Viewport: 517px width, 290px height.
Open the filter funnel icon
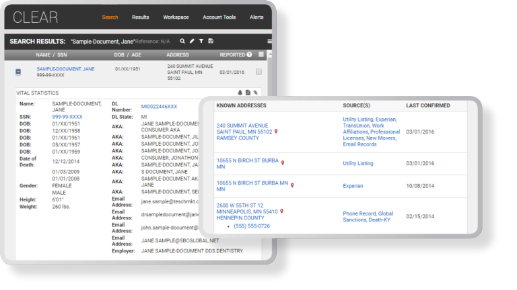click(x=201, y=41)
